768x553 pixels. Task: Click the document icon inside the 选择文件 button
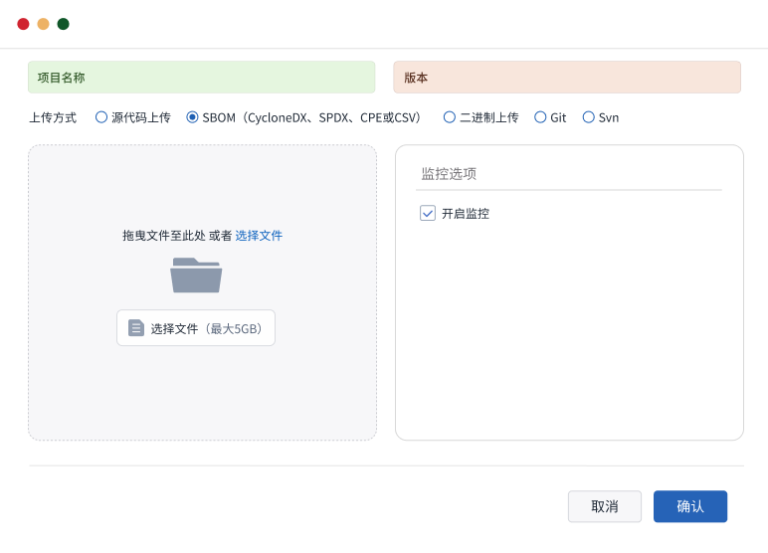(136, 328)
